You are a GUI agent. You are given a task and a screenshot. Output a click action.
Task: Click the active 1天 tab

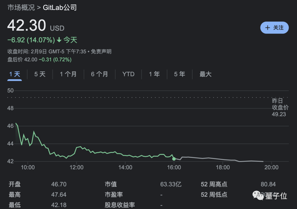pyautogui.click(x=14, y=74)
